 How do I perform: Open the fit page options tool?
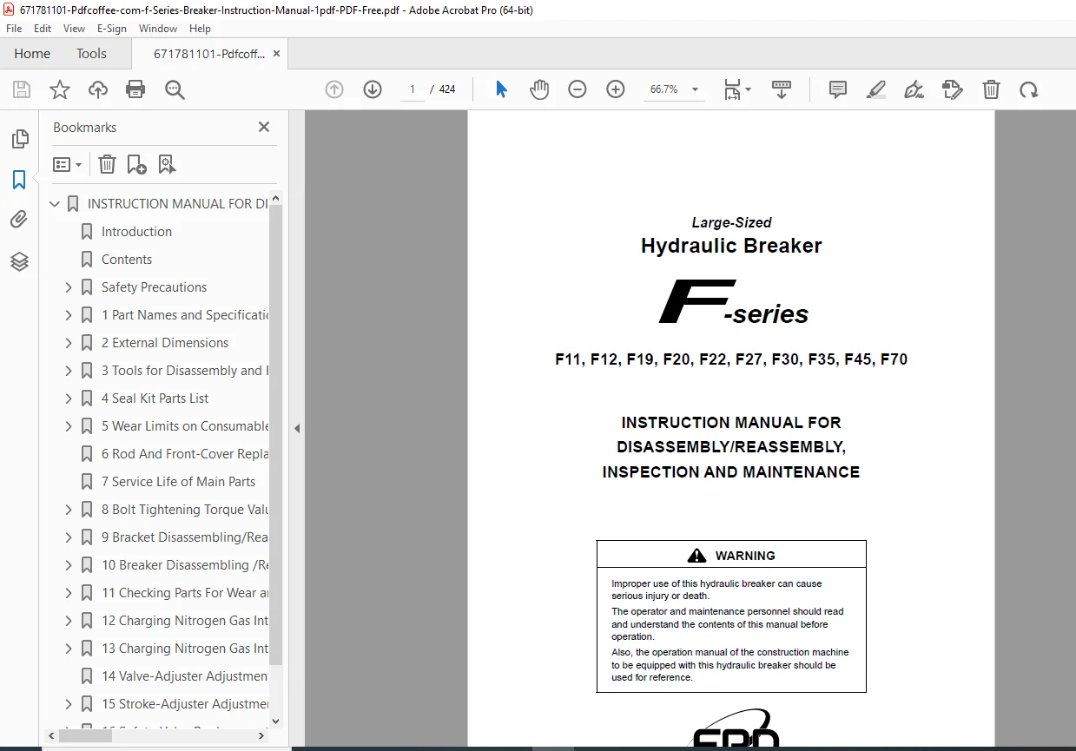pyautogui.click(x=737, y=89)
